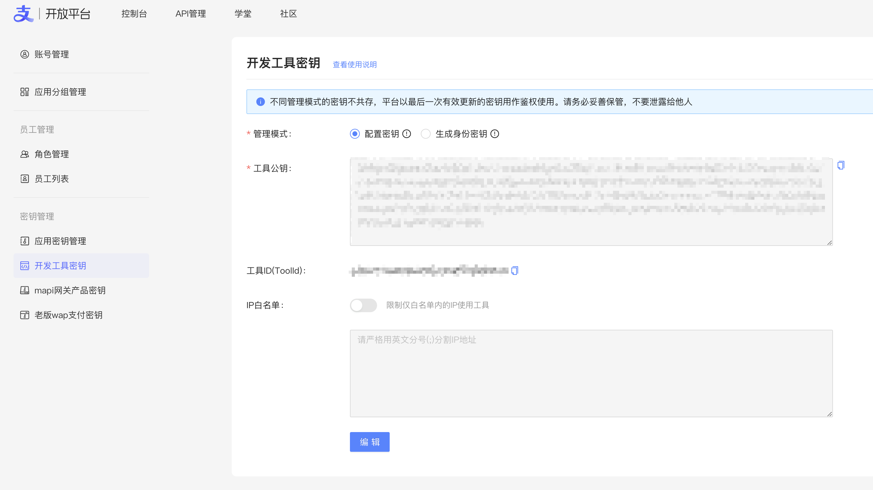The height and width of the screenshot is (490, 873).
Task: Open 员工列表 in the sidebar
Action: coord(51,179)
